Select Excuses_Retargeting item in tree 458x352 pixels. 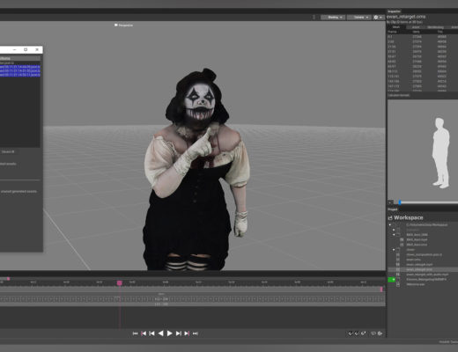coord(426,280)
